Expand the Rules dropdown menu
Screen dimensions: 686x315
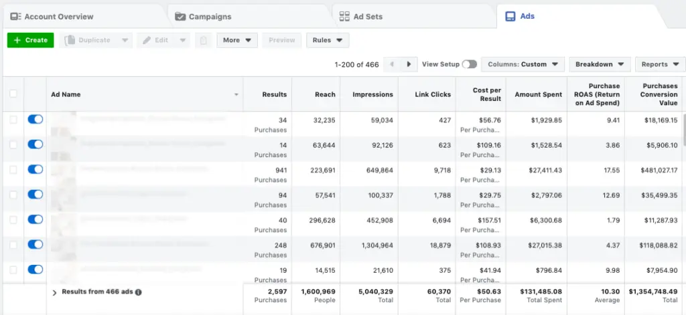coord(328,40)
